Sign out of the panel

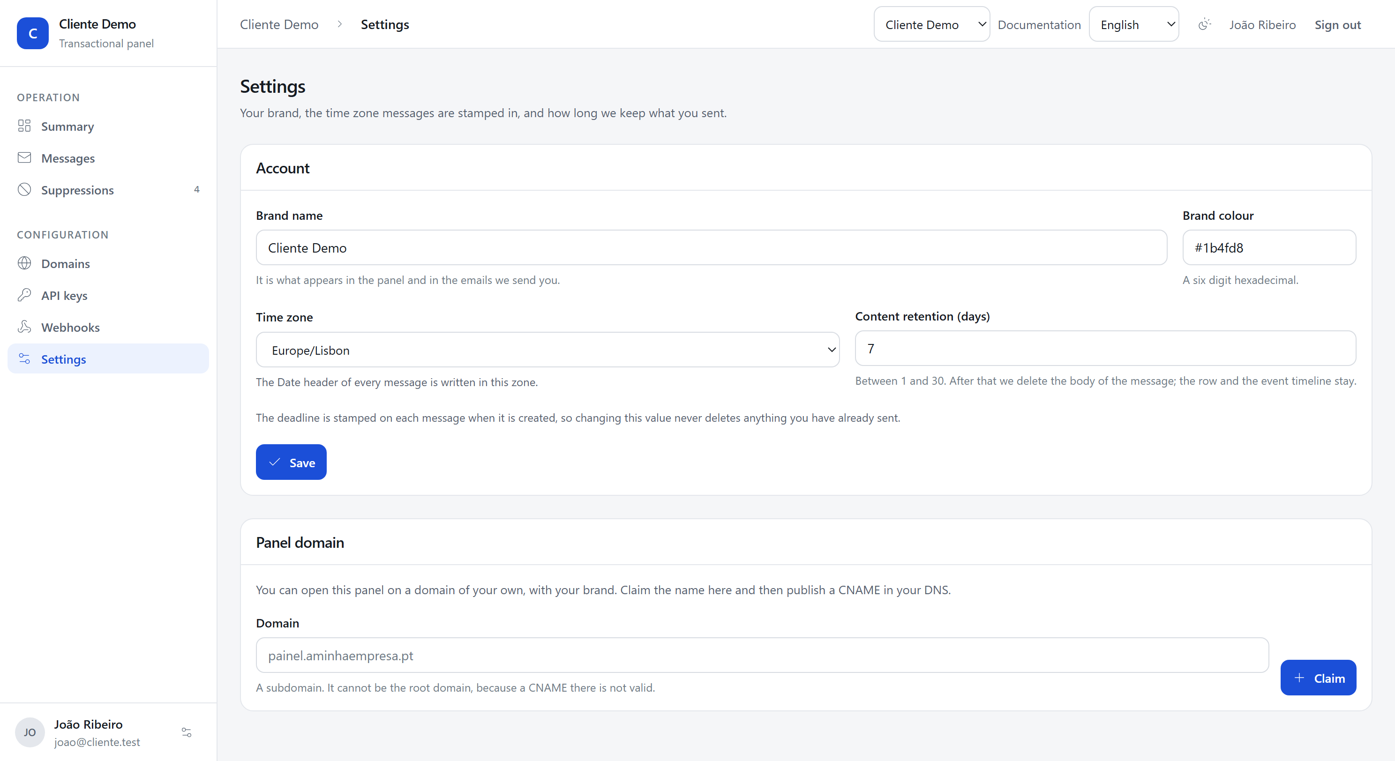(1338, 25)
